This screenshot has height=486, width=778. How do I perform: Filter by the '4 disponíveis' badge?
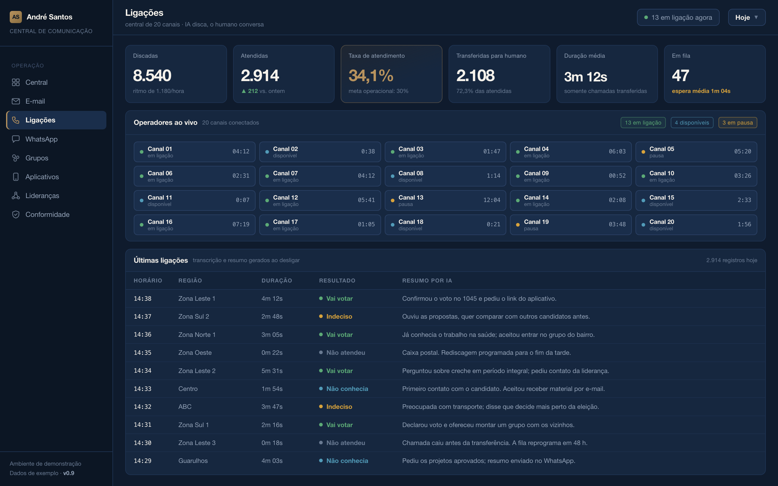click(692, 122)
